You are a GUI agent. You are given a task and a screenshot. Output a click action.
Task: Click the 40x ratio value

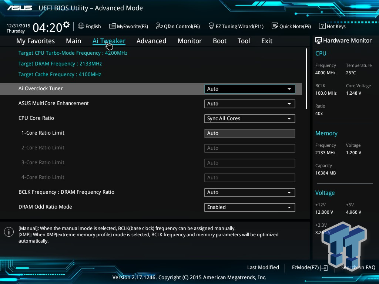pos(319,113)
